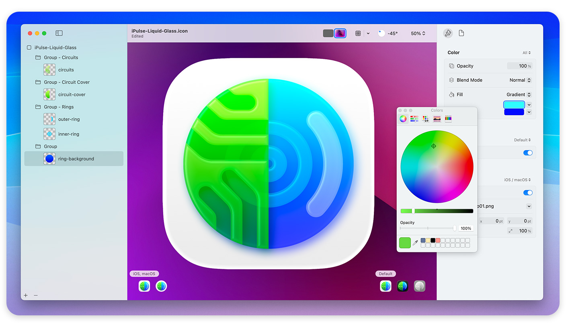Select the Group - Rings folder

pos(59,107)
